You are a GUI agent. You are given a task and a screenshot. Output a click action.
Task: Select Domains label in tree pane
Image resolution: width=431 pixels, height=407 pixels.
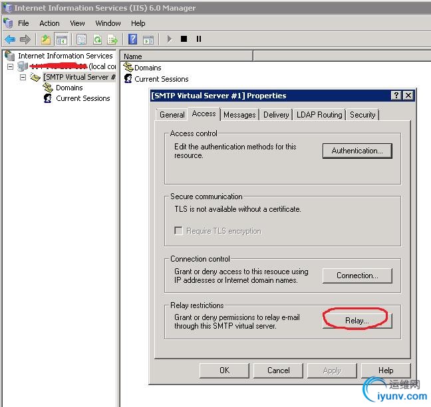coord(69,88)
